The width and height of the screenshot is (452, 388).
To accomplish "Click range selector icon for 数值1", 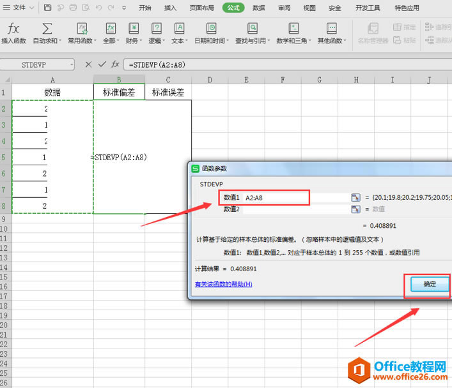I will point(355,197).
